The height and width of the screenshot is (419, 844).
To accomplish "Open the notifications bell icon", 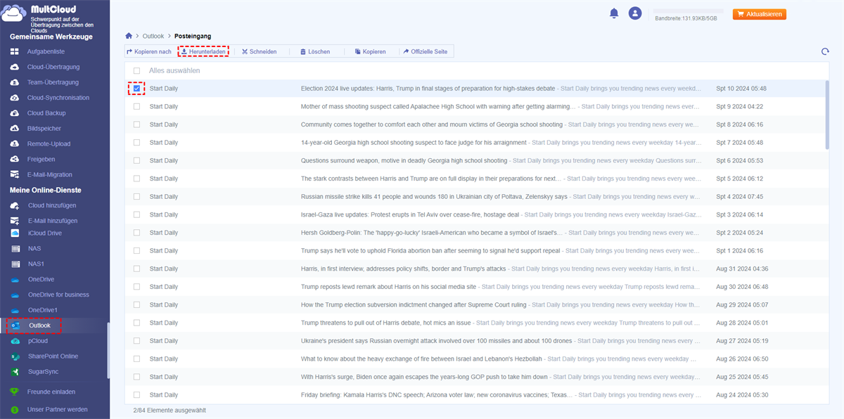I will pos(614,13).
